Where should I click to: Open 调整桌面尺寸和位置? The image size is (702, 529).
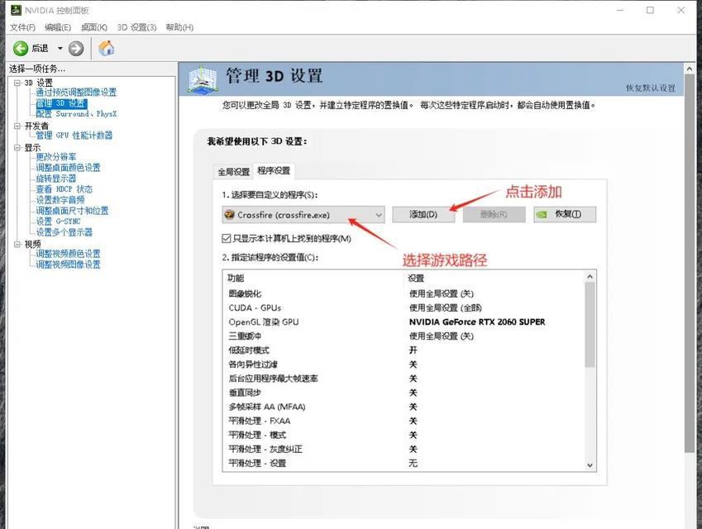click(x=72, y=211)
